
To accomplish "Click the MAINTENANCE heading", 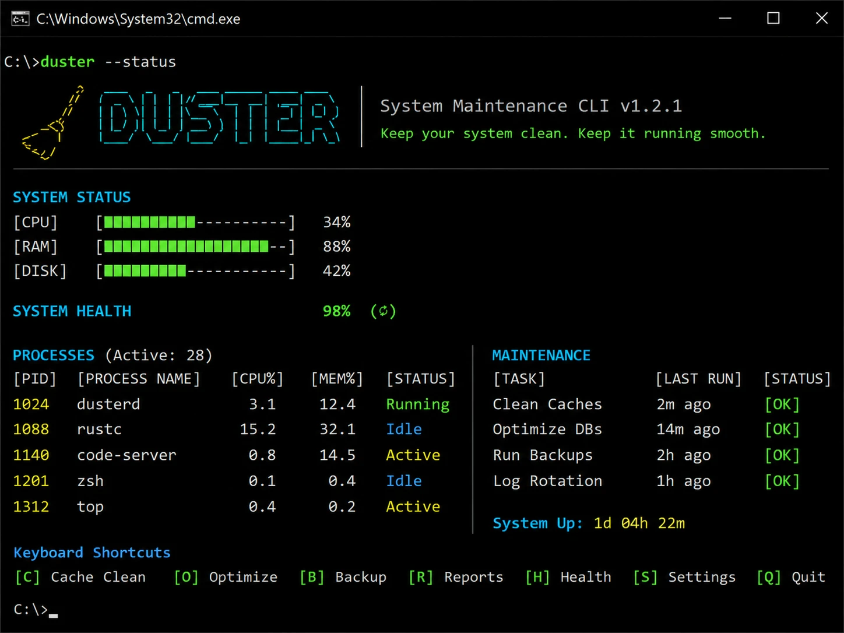I will (541, 355).
